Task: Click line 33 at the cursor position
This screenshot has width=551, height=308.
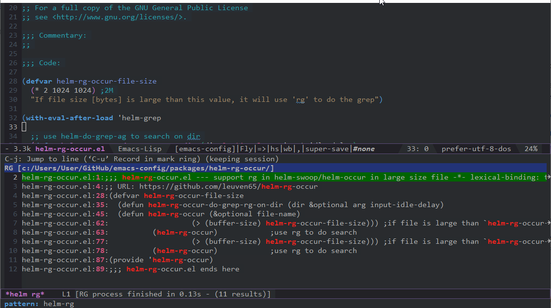Action: 24,127
